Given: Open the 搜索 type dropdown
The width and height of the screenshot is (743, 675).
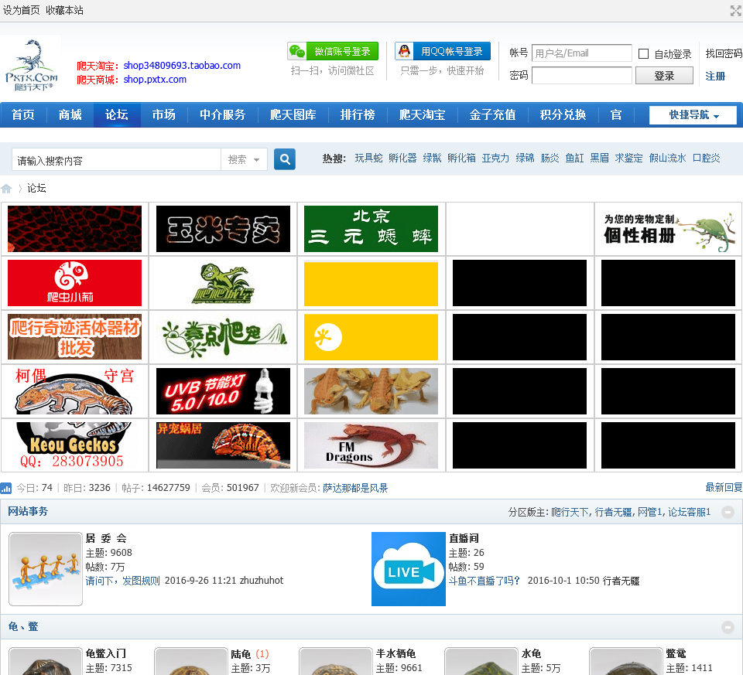Looking at the screenshot, I should coord(244,159).
